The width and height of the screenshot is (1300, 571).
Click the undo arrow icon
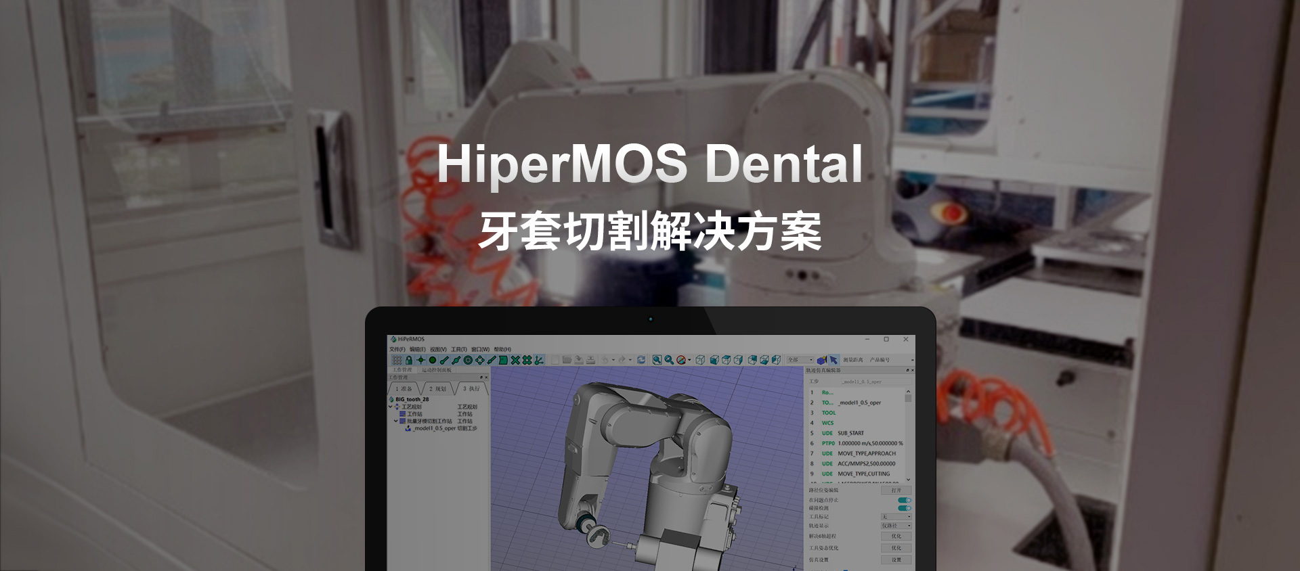[x=605, y=360]
